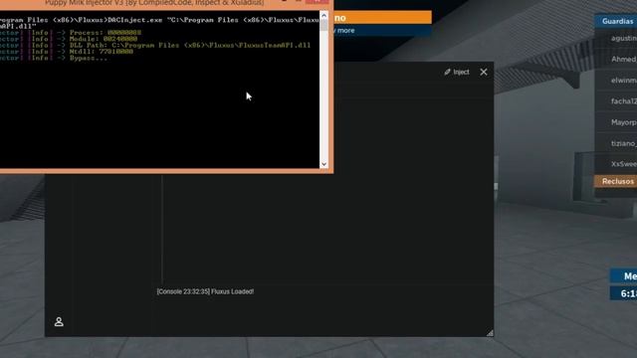
Task: Select player elwinm in the leaderboard
Action: tap(617, 81)
